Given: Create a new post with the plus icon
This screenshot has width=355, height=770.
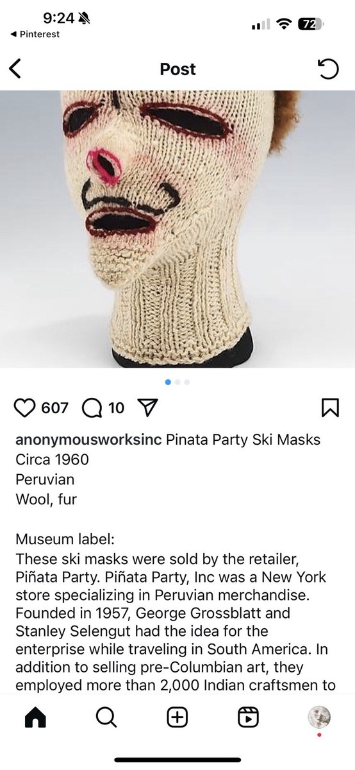Looking at the screenshot, I should 177,717.
